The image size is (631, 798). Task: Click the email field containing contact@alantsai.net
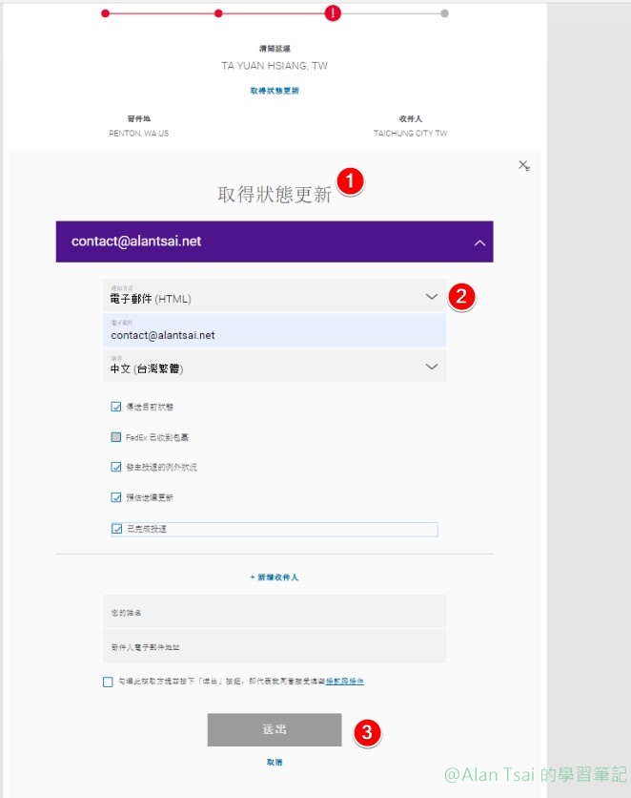(x=275, y=331)
